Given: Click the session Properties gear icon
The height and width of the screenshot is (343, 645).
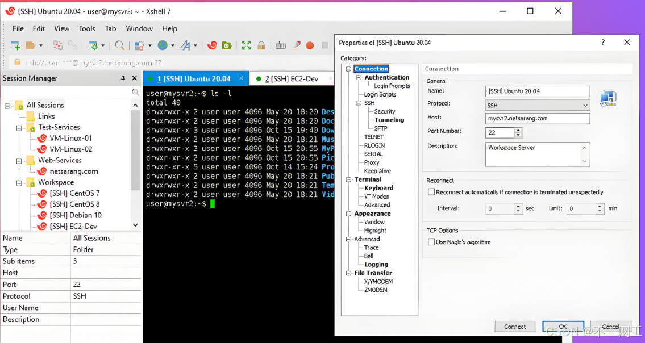Looking at the screenshot, I should (x=93, y=45).
